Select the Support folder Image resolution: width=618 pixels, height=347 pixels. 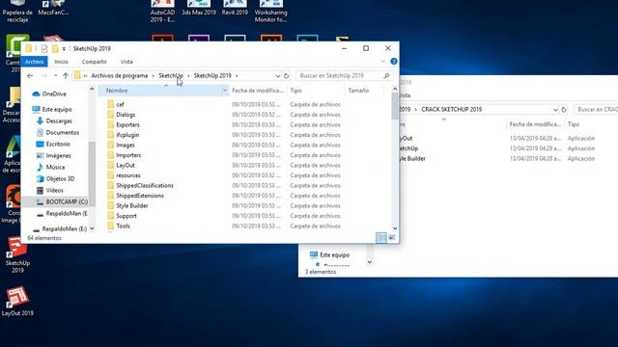click(x=126, y=216)
